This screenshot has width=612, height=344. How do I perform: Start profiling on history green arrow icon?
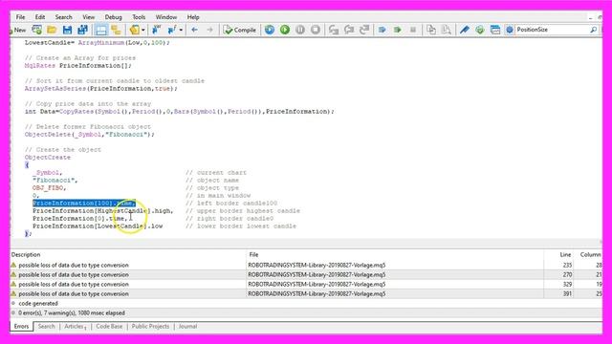click(398, 30)
